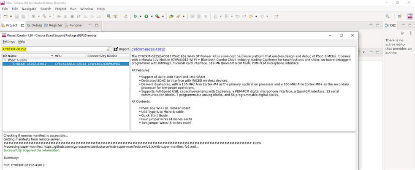This screenshot has width=415, height=170.
Task: Click the Run with coverage icon
Action: (157, 16)
